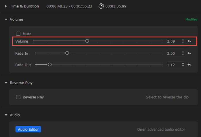201x137 pixels.
Task: Click the Fade In slider handle
Action: (x=67, y=53)
